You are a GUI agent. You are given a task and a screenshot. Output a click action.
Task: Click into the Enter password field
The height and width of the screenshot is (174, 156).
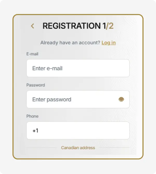(73, 99)
